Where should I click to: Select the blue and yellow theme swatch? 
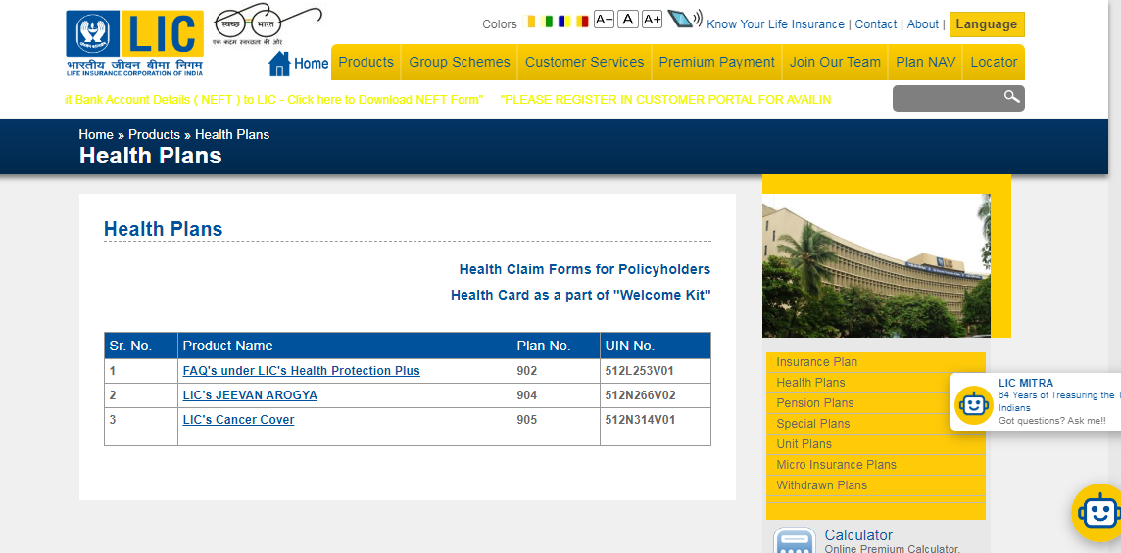click(x=564, y=22)
